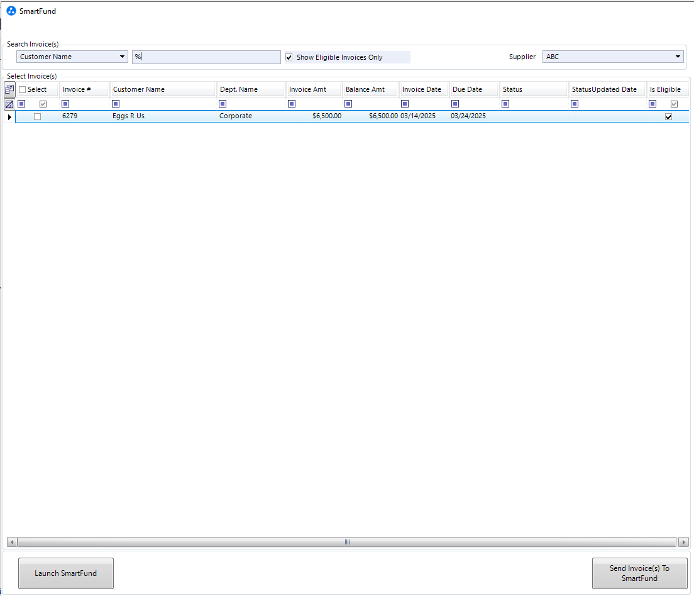Sort by Is Eligible column header
The image size is (694, 596).
click(x=668, y=89)
